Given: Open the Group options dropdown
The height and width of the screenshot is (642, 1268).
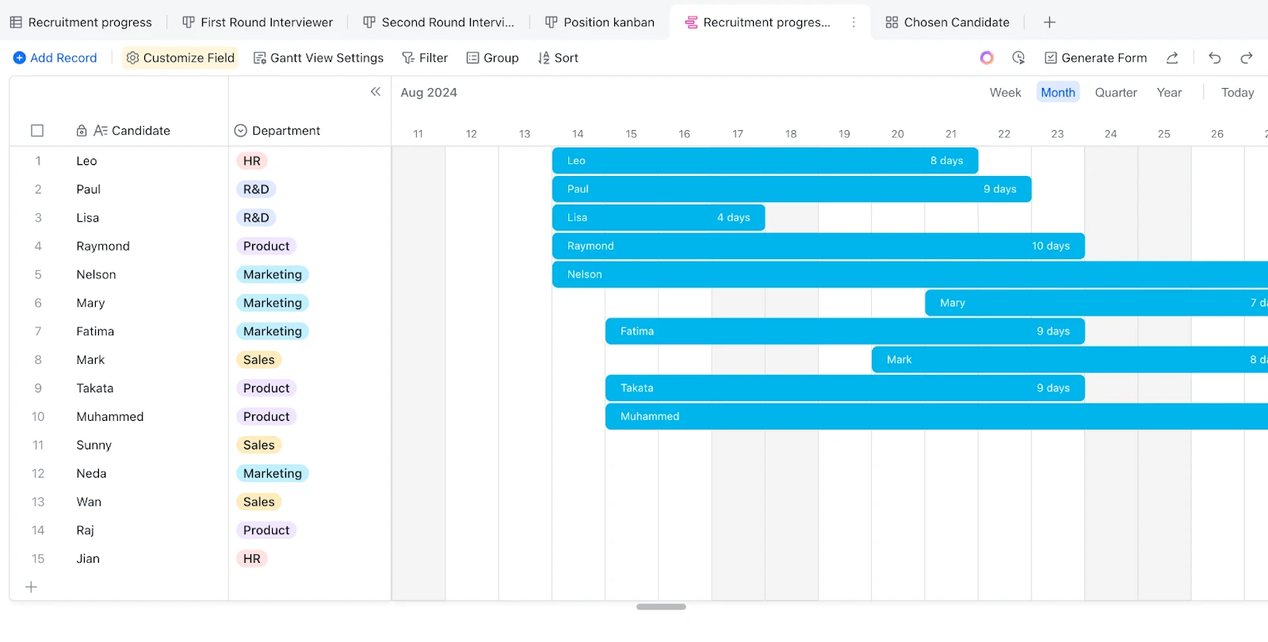Looking at the screenshot, I should 493,58.
